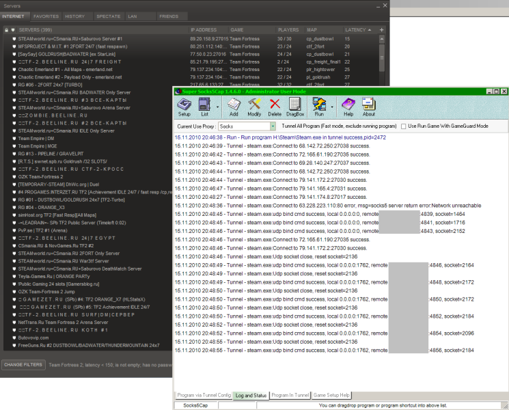Select Butovovip.com server row
The width and height of the screenshot is (509, 410).
tap(88, 338)
